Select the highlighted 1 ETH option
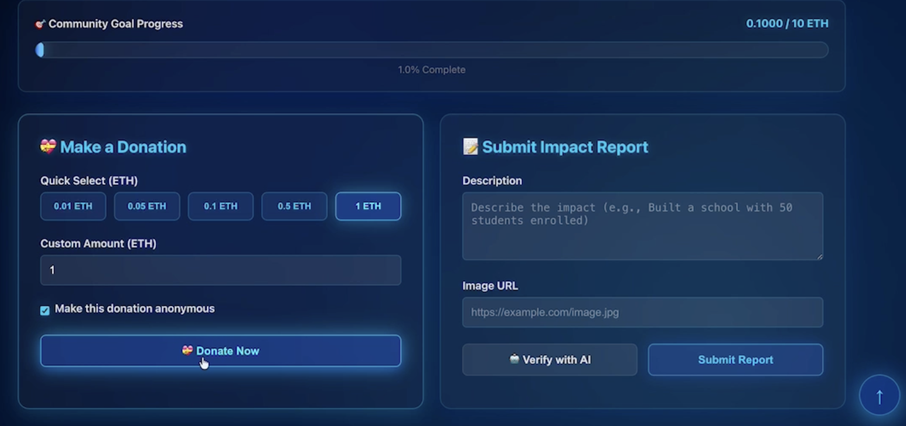 (x=368, y=206)
